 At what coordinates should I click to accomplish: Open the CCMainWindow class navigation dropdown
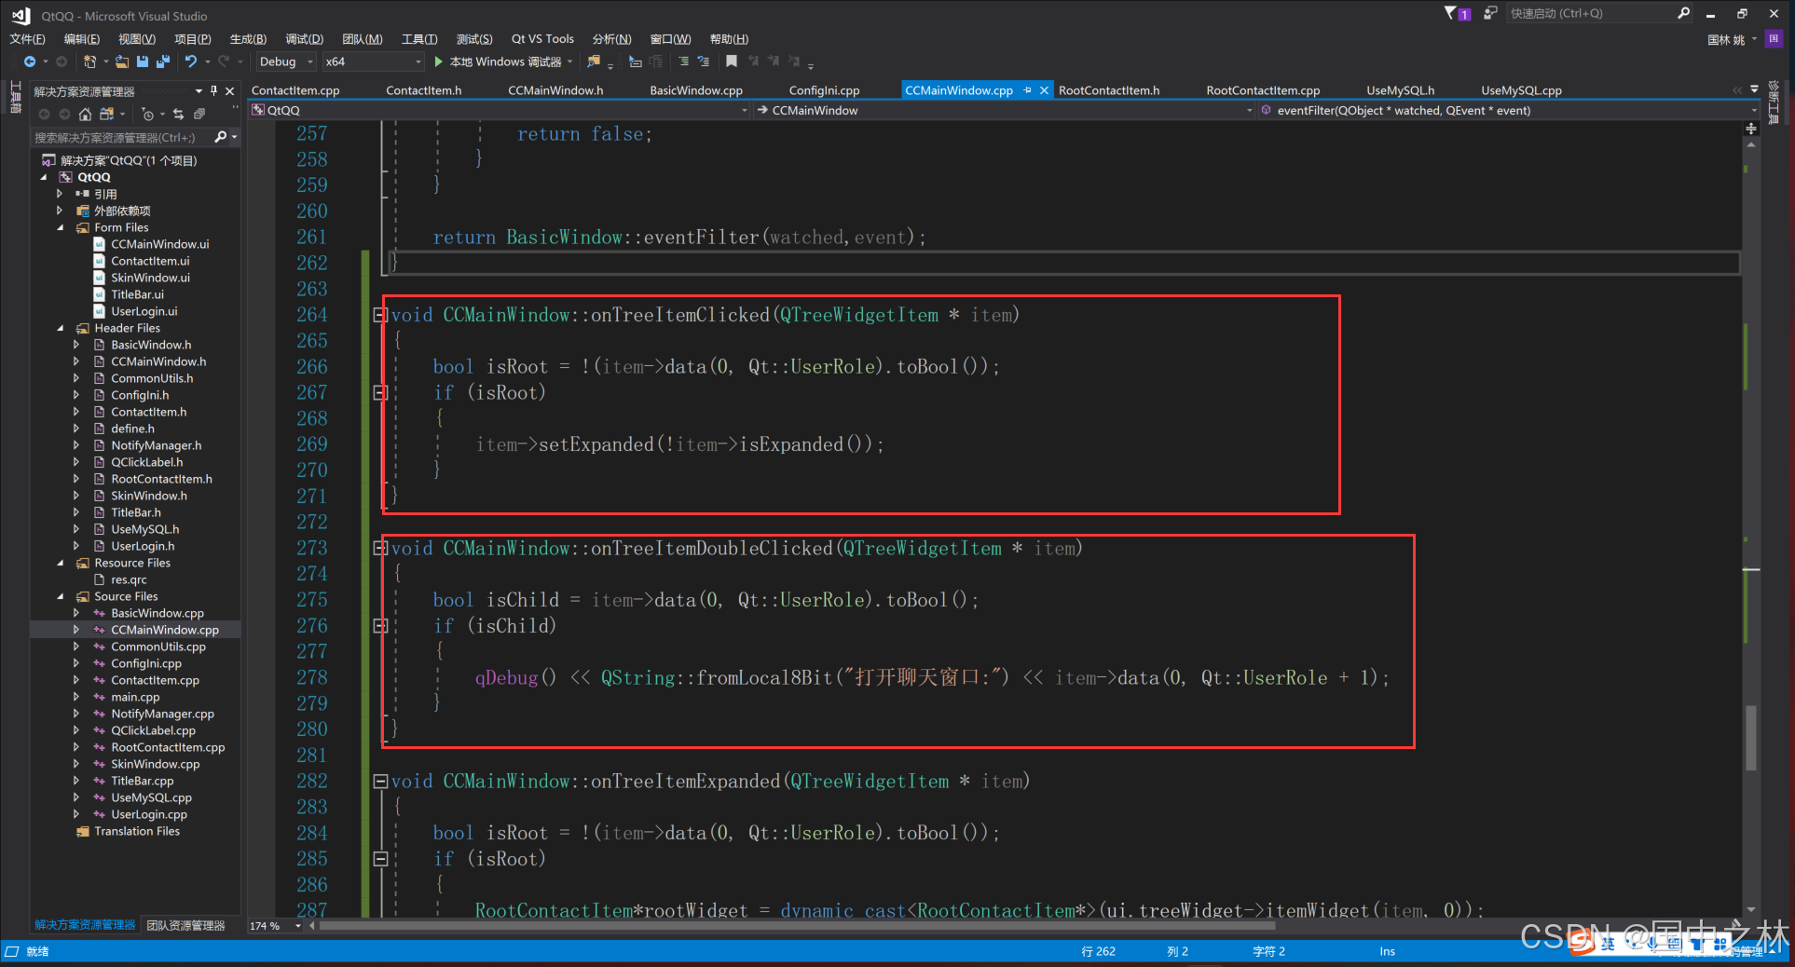pyautogui.click(x=1005, y=110)
